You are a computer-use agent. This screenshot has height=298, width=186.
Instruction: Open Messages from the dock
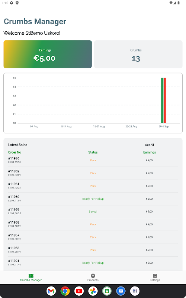click(x=121, y=291)
